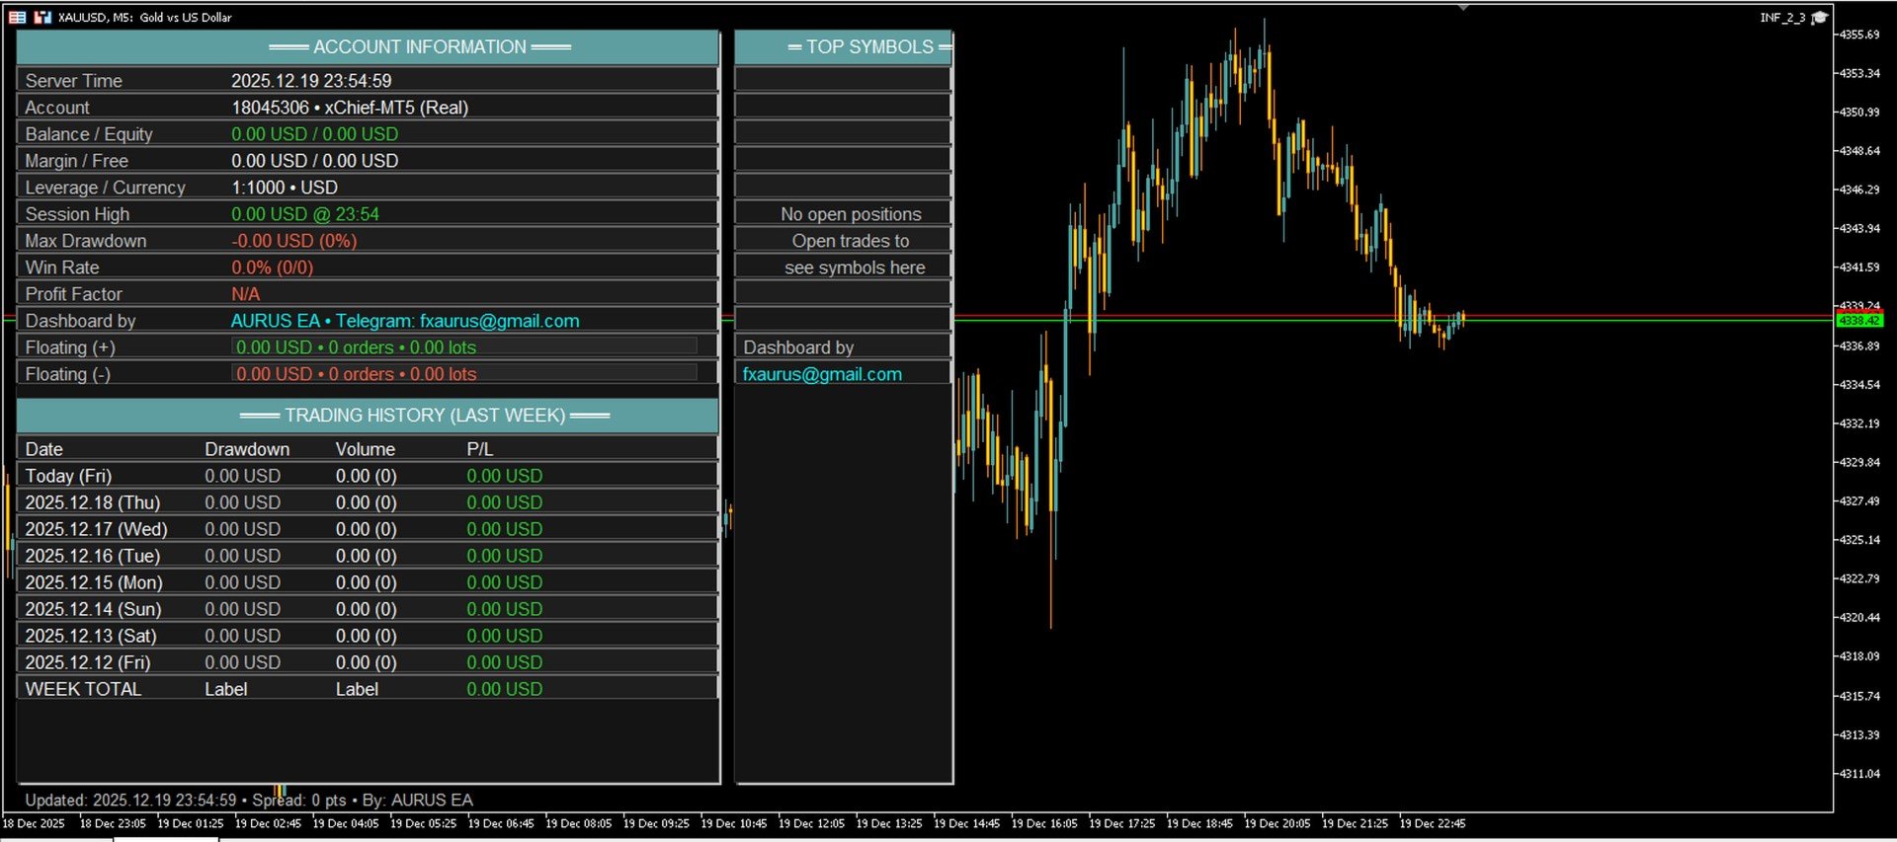Image resolution: width=1897 pixels, height=842 pixels.
Task: Click the 19 Dec 16:05 time axis label
Action: coord(1044,823)
